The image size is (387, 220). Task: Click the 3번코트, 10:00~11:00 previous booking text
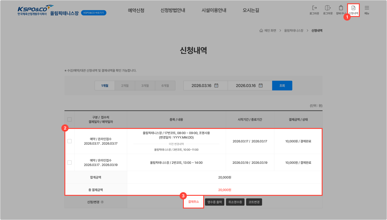pos(176,149)
